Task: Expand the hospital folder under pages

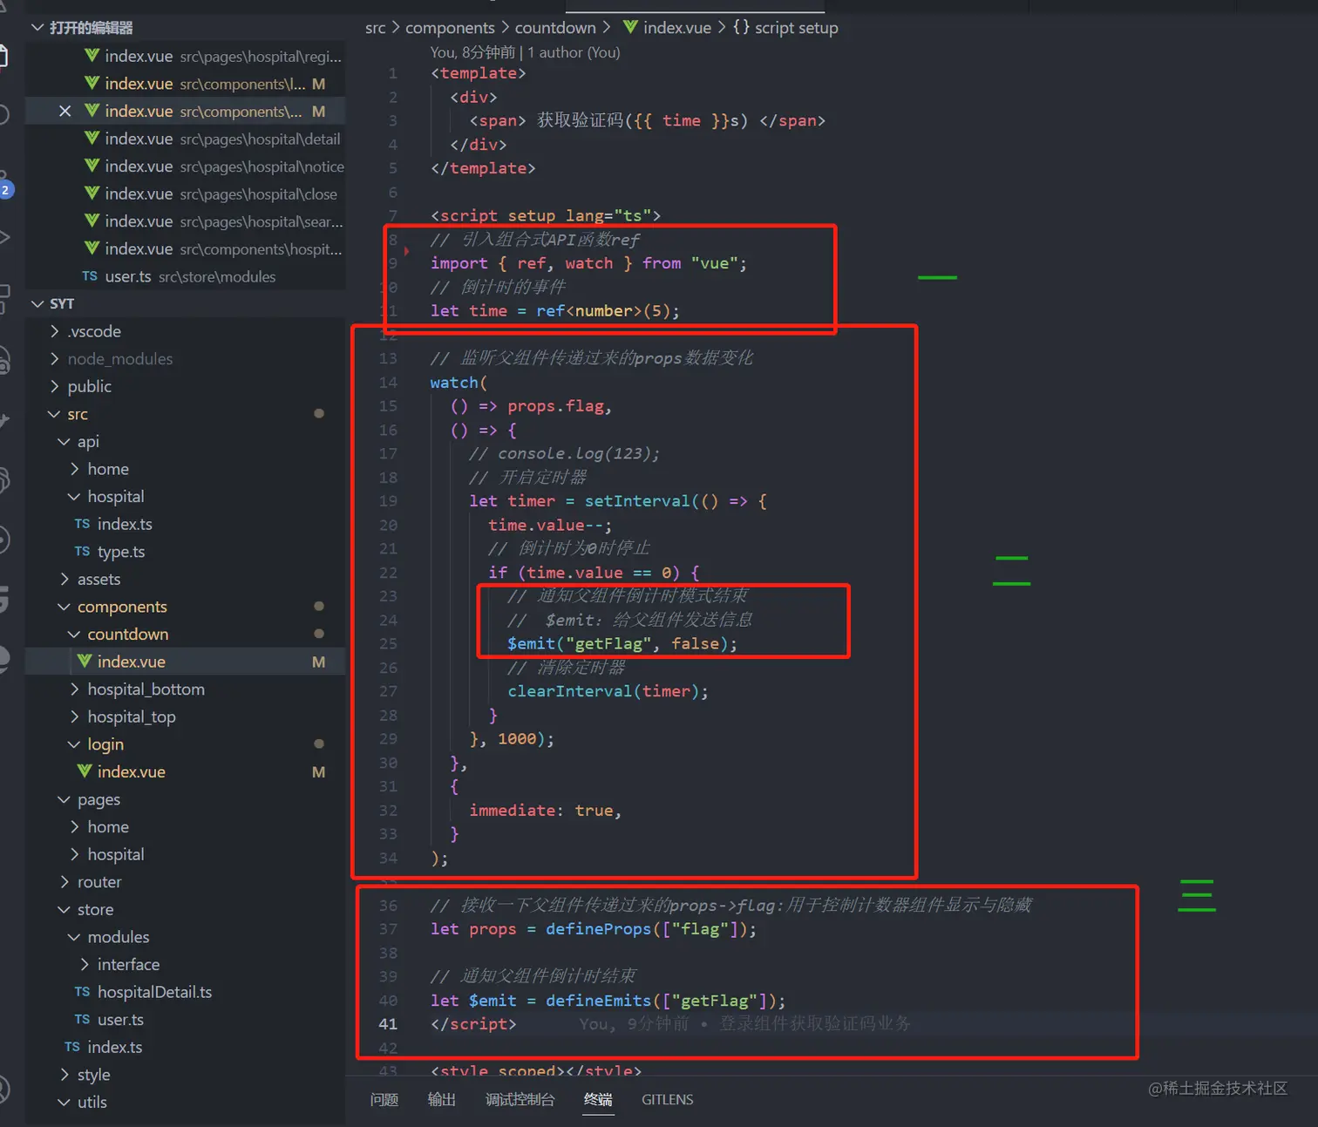Action: click(74, 854)
